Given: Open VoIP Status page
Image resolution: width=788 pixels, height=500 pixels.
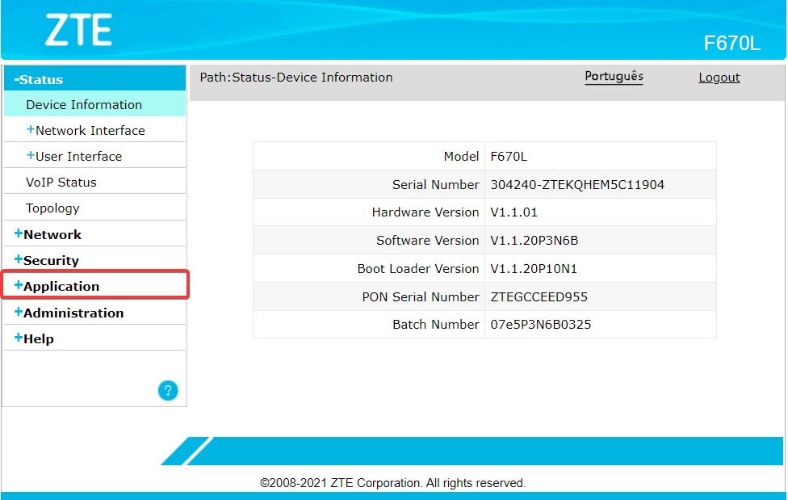Looking at the screenshot, I should click(x=61, y=183).
